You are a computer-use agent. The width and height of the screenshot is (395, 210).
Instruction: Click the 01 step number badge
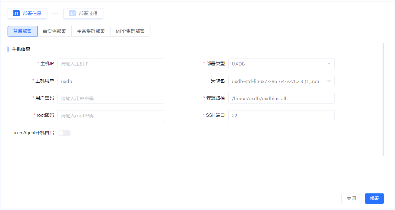16,14
